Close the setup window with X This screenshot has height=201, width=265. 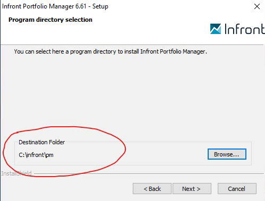(x=257, y=6)
